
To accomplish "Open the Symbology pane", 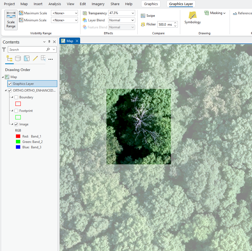I will [x=193, y=18].
